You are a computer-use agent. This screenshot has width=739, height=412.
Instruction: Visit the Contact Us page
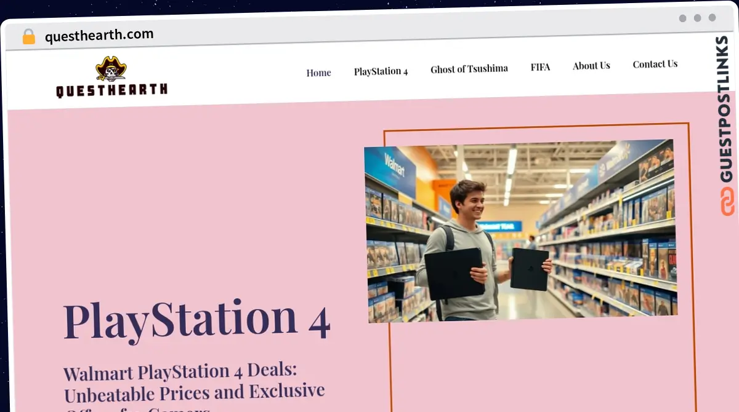655,64
